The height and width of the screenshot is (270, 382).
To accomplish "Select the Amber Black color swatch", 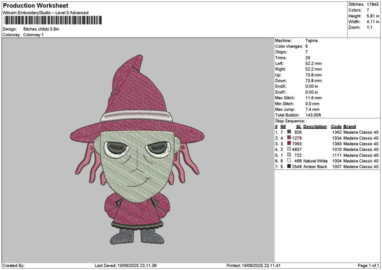I will [x=289, y=166].
